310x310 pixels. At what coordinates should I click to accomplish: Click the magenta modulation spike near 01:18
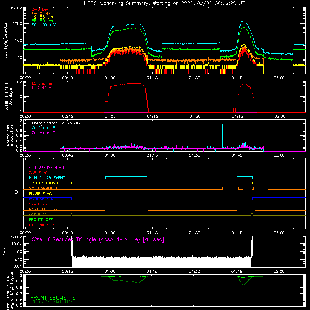[x=161, y=137]
